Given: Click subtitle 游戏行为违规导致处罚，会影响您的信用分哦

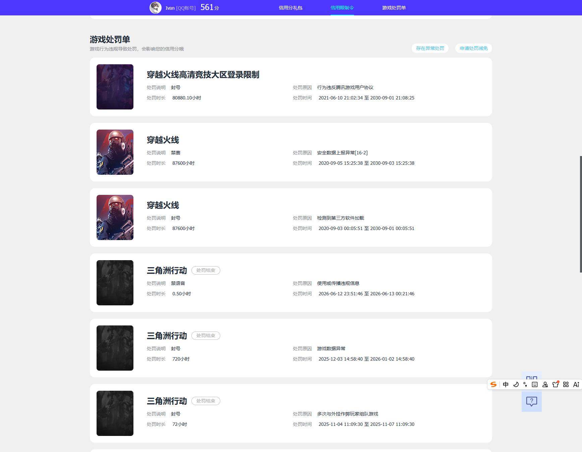Looking at the screenshot, I should tap(137, 49).
